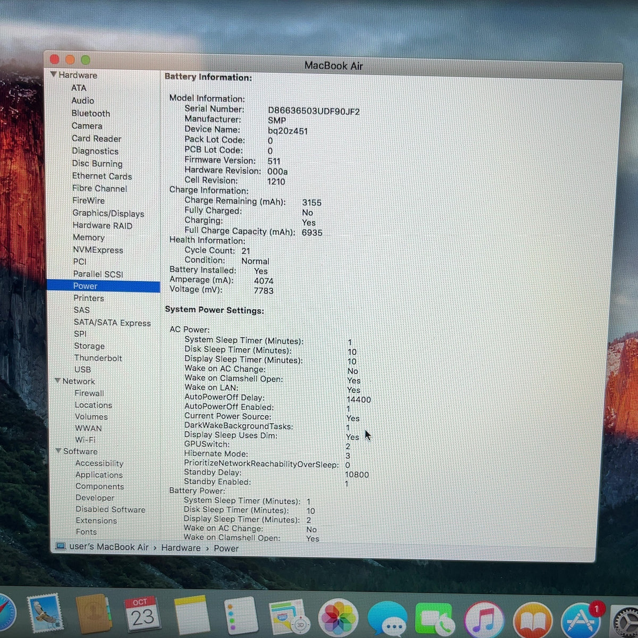Click Hardware in the bottom path bar

tap(181, 548)
